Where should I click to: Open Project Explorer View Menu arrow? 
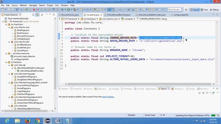(47, 14)
